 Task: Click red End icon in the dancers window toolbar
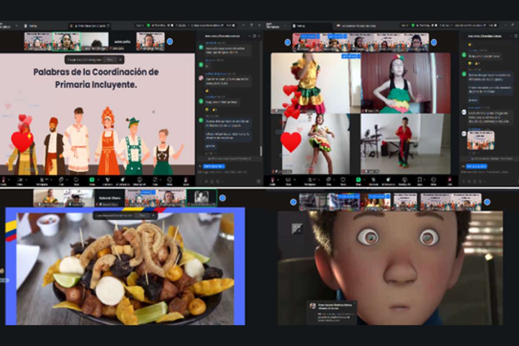click(x=450, y=179)
